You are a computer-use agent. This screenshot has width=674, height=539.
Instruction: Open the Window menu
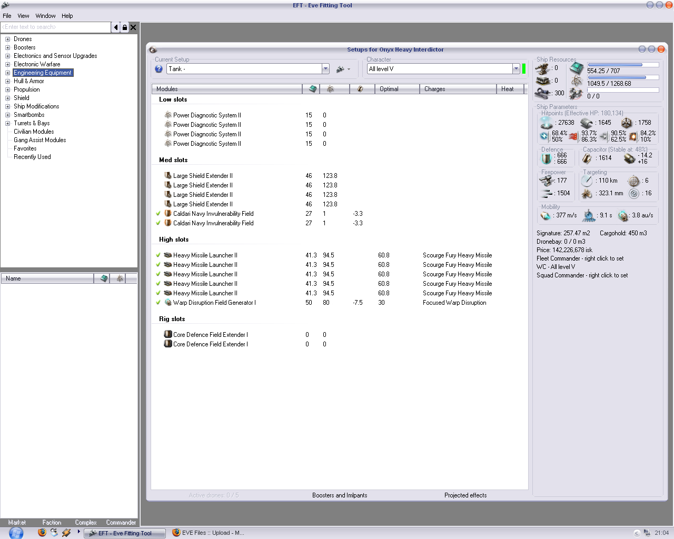(45, 16)
